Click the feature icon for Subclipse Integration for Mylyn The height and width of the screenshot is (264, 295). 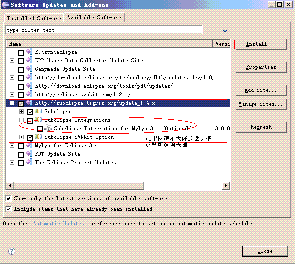point(48,128)
